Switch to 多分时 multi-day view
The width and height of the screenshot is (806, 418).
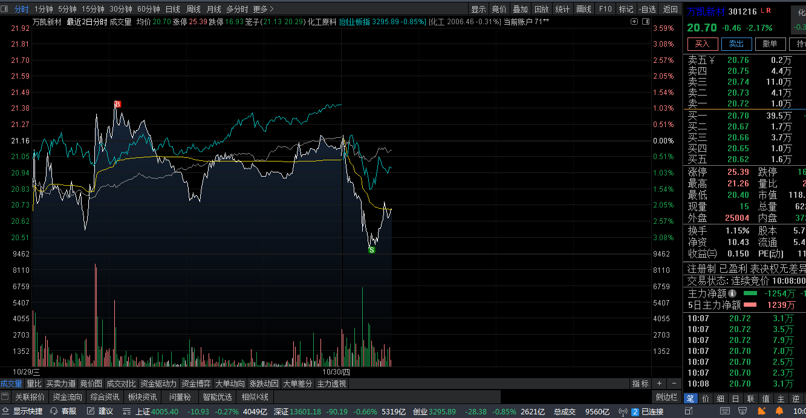(237, 9)
